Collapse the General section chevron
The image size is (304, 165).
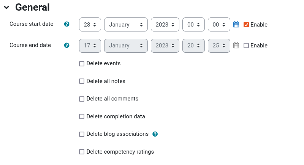[x=6, y=8]
